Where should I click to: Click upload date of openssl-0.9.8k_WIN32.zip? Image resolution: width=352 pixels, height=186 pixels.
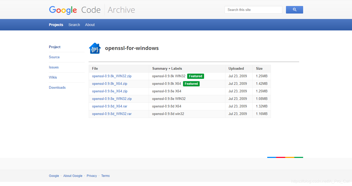click(238, 76)
